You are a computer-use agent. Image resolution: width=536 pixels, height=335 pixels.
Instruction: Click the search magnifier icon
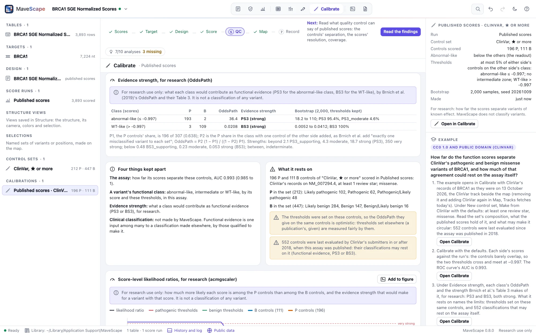[x=478, y=9]
